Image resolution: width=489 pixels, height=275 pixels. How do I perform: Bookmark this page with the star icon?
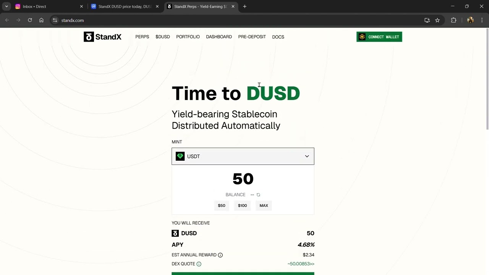pyautogui.click(x=437, y=20)
